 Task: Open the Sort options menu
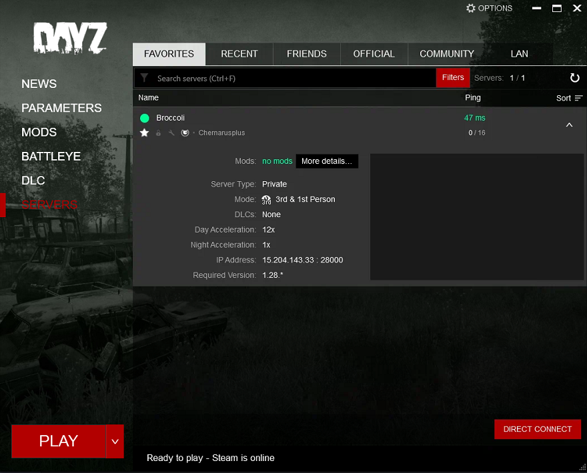pyautogui.click(x=569, y=98)
